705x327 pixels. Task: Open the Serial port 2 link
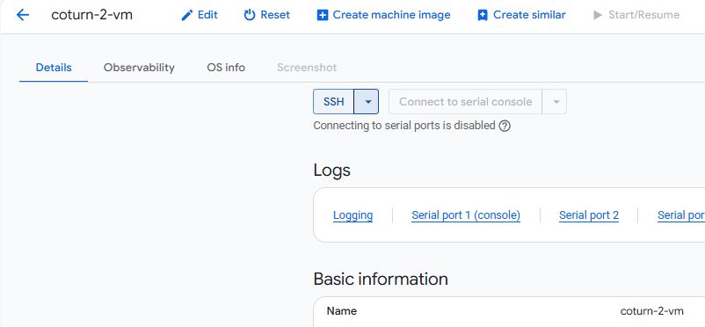tap(589, 215)
